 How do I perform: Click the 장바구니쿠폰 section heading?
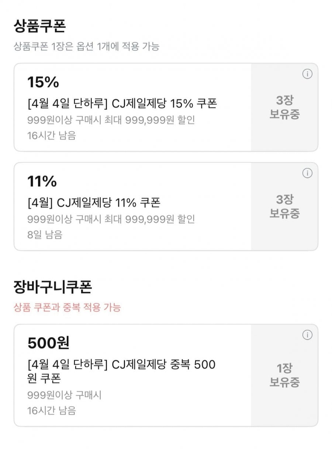pyautogui.click(x=52, y=287)
